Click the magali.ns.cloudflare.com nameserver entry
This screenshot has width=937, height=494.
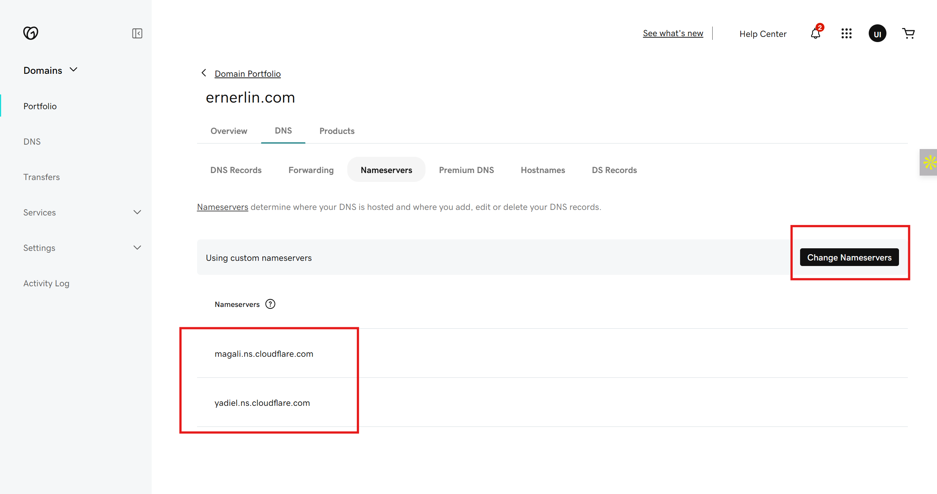tap(263, 354)
